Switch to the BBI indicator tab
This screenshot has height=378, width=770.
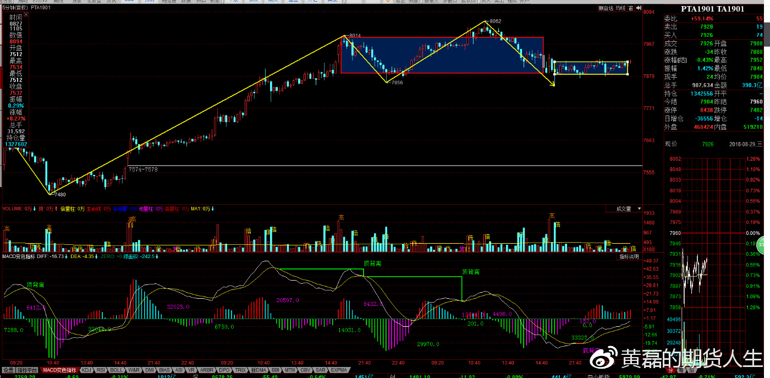276,370
